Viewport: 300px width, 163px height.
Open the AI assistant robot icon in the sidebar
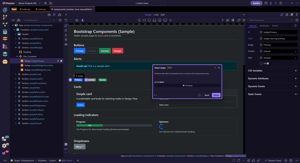(x=5, y=62)
